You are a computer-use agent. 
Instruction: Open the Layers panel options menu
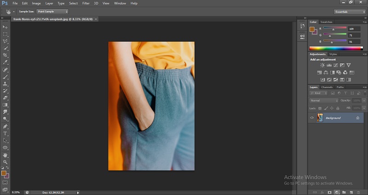coord(364,87)
